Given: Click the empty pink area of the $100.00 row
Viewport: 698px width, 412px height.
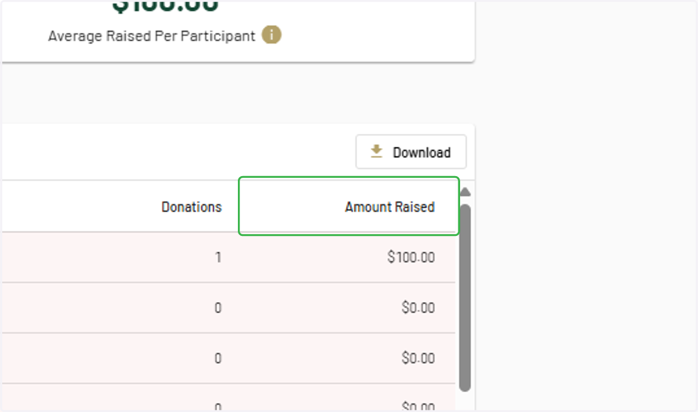Looking at the screenshot, I should pos(105,257).
